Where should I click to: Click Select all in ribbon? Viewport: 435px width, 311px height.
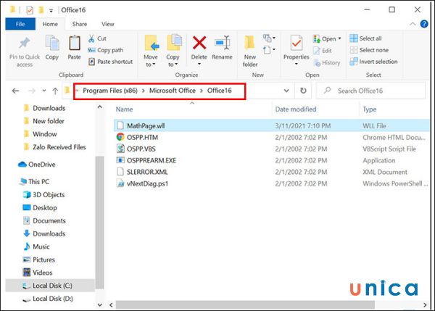point(370,38)
